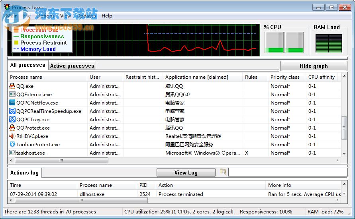Click the log filter input field

coord(288,172)
